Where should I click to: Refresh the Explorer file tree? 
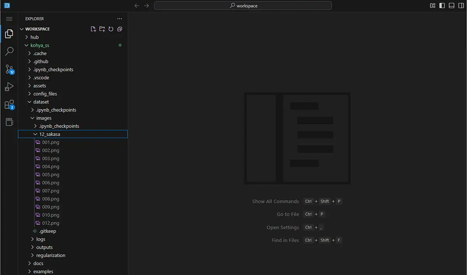[111, 29]
